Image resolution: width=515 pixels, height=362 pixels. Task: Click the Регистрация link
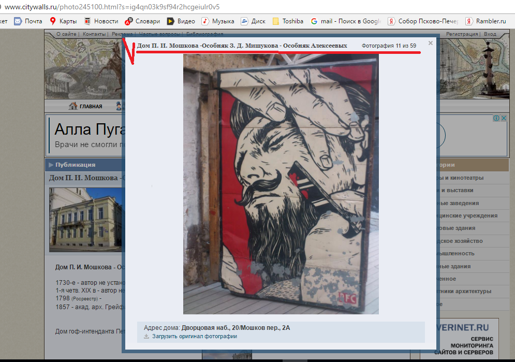(x=462, y=34)
